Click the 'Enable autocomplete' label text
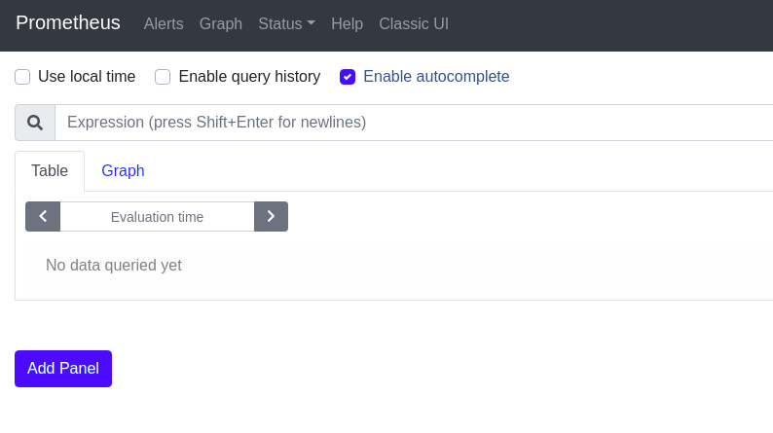 (x=436, y=77)
